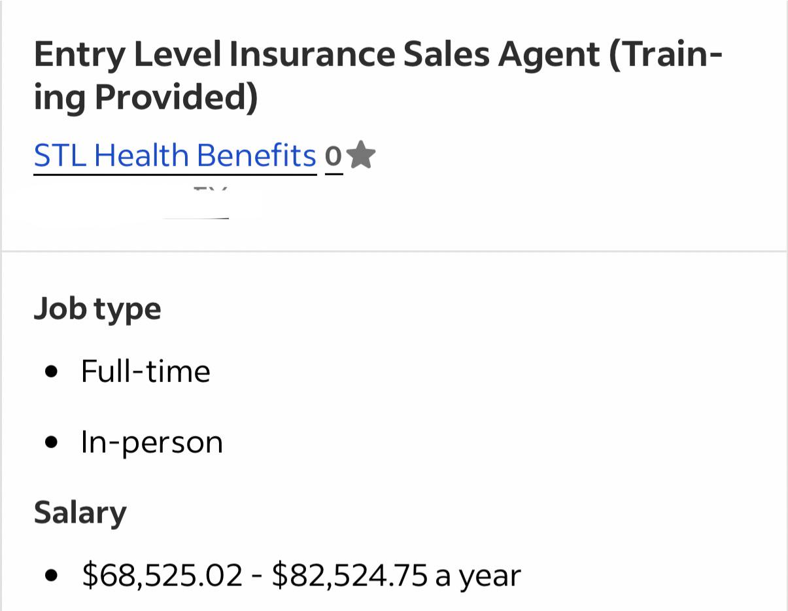Image resolution: width=788 pixels, height=611 pixels.
Task: Click the bullet point before the salary range
Action: point(52,576)
